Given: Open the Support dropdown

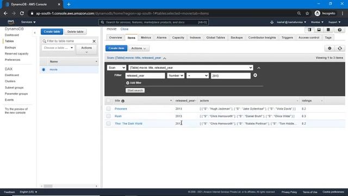Looking at the screenshot, I should pos(334,22).
